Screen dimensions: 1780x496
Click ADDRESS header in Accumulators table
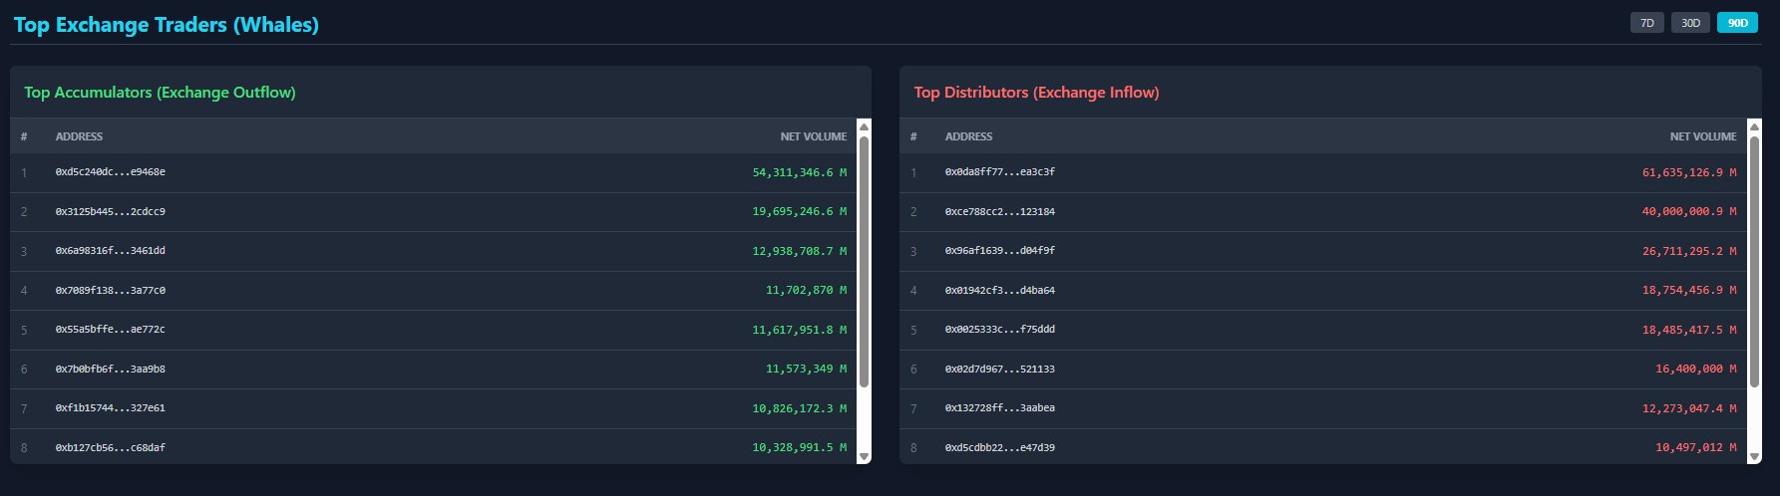79,136
